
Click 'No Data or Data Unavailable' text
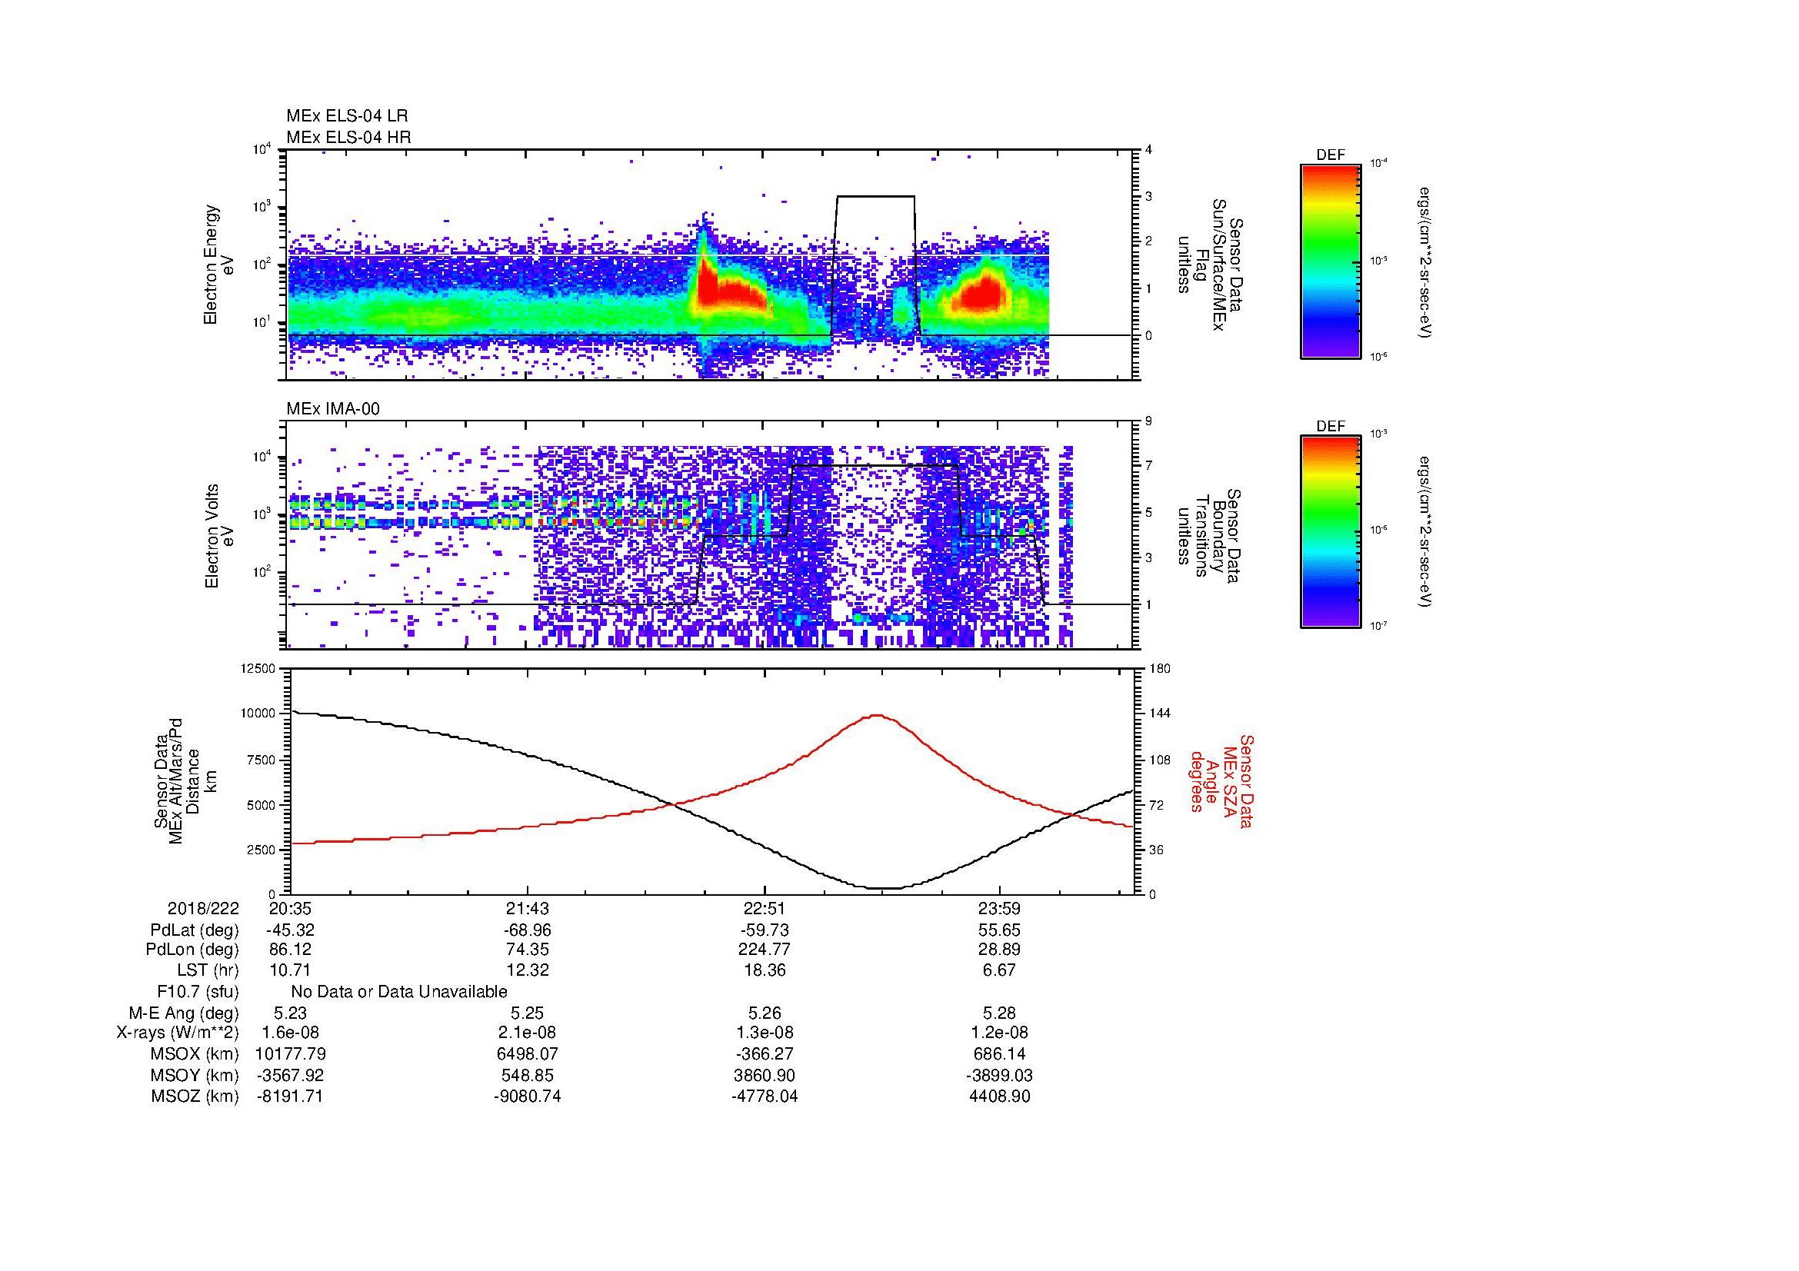[x=399, y=991]
